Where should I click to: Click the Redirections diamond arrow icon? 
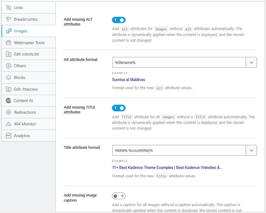[x=8, y=112]
